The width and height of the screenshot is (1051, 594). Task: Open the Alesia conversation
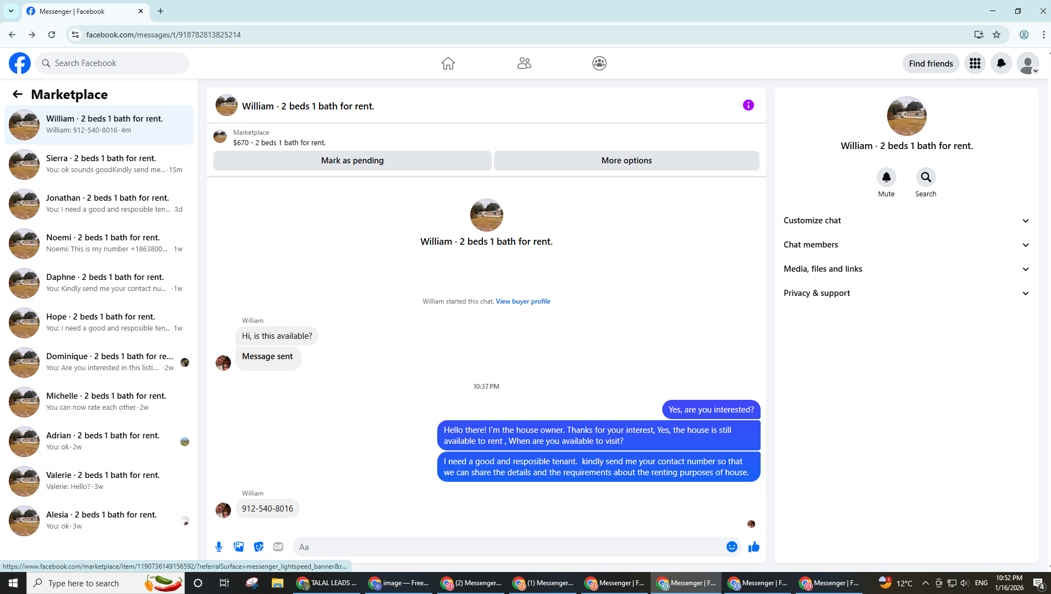(99, 521)
